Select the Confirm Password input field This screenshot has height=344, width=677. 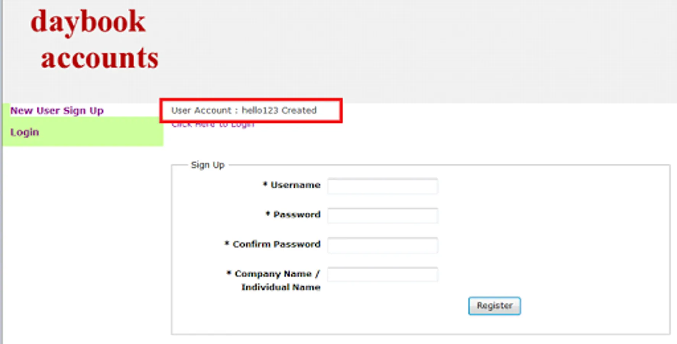[382, 245]
